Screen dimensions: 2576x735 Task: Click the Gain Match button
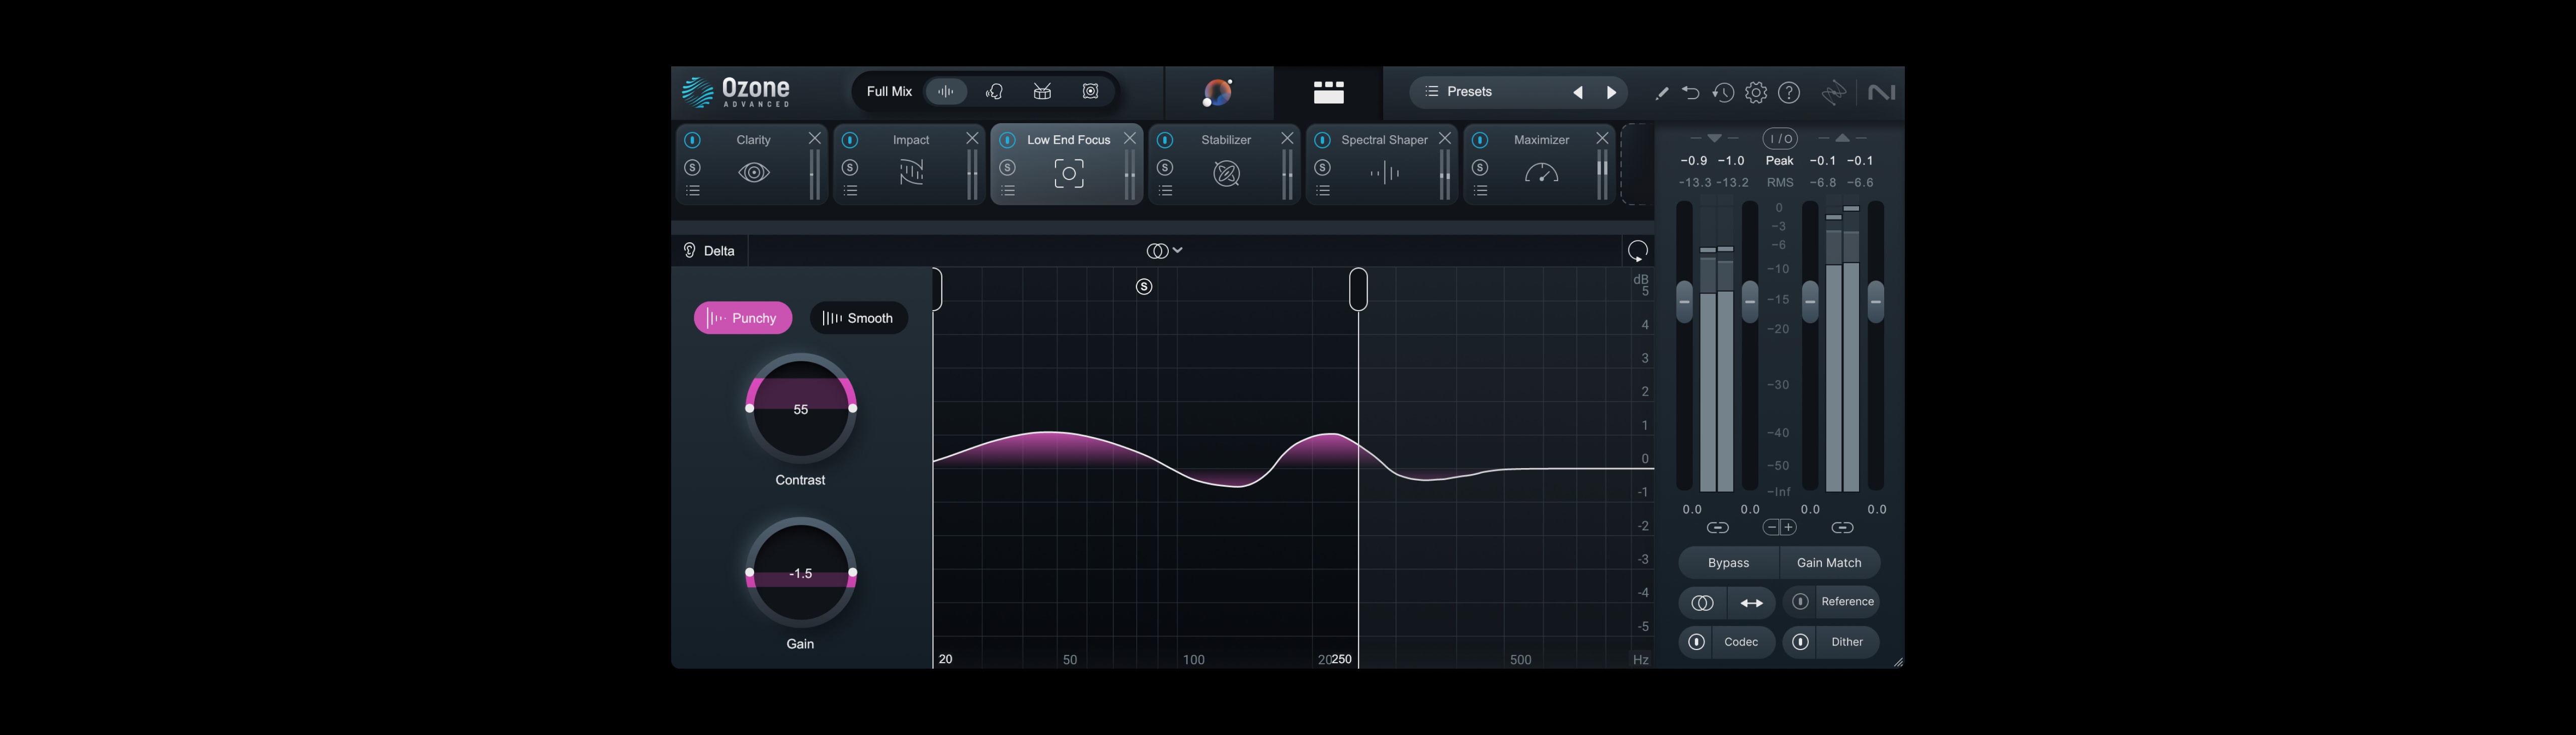click(1829, 562)
